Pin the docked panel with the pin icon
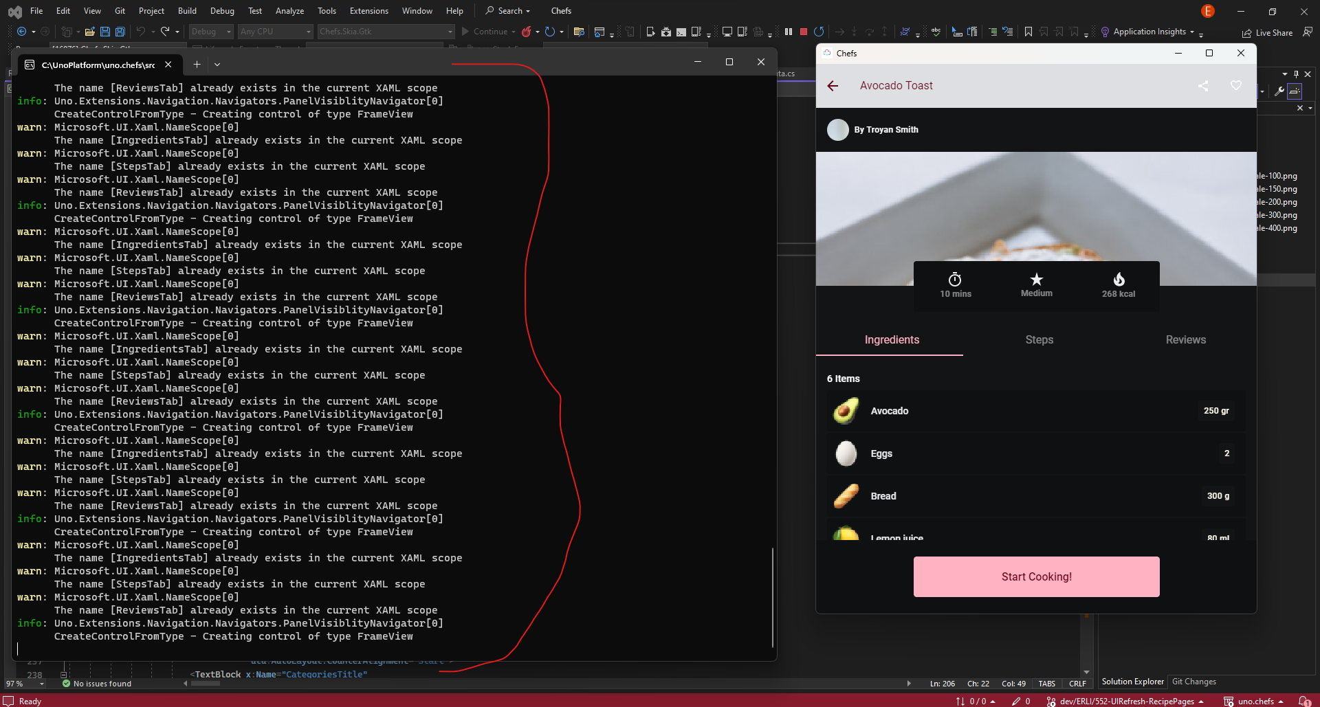The width and height of the screenshot is (1320, 707). pos(1295,74)
